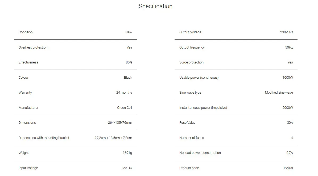Click the Specification heading
Viewport: 318px width, 176px height.
[156, 6]
